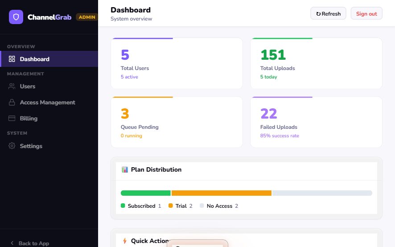Click the 'System overview' subtitle

click(x=131, y=19)
